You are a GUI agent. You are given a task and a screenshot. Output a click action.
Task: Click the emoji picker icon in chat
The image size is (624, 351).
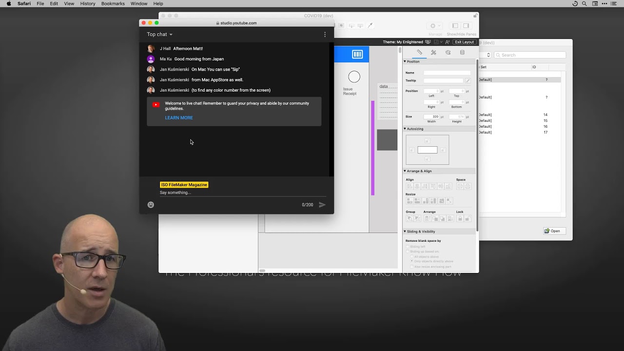point(151,205)
